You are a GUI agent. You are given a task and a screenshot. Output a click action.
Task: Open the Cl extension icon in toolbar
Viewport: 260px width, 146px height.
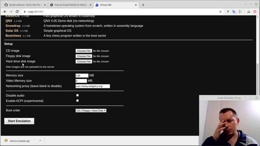(240, 12)
